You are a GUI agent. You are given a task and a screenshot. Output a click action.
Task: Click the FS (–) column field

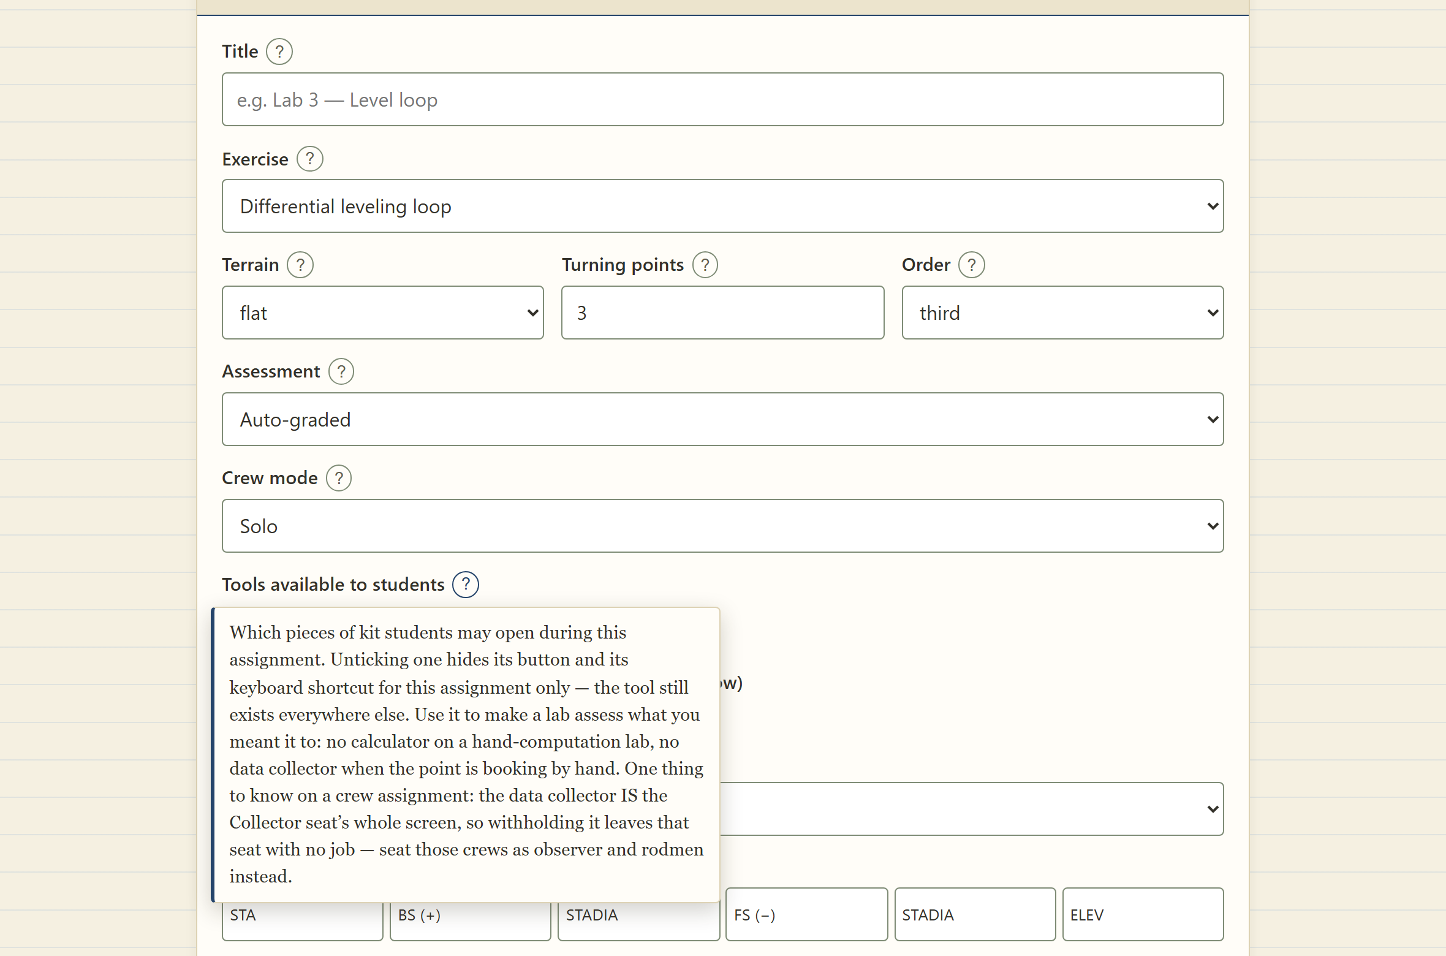(807, 914)
